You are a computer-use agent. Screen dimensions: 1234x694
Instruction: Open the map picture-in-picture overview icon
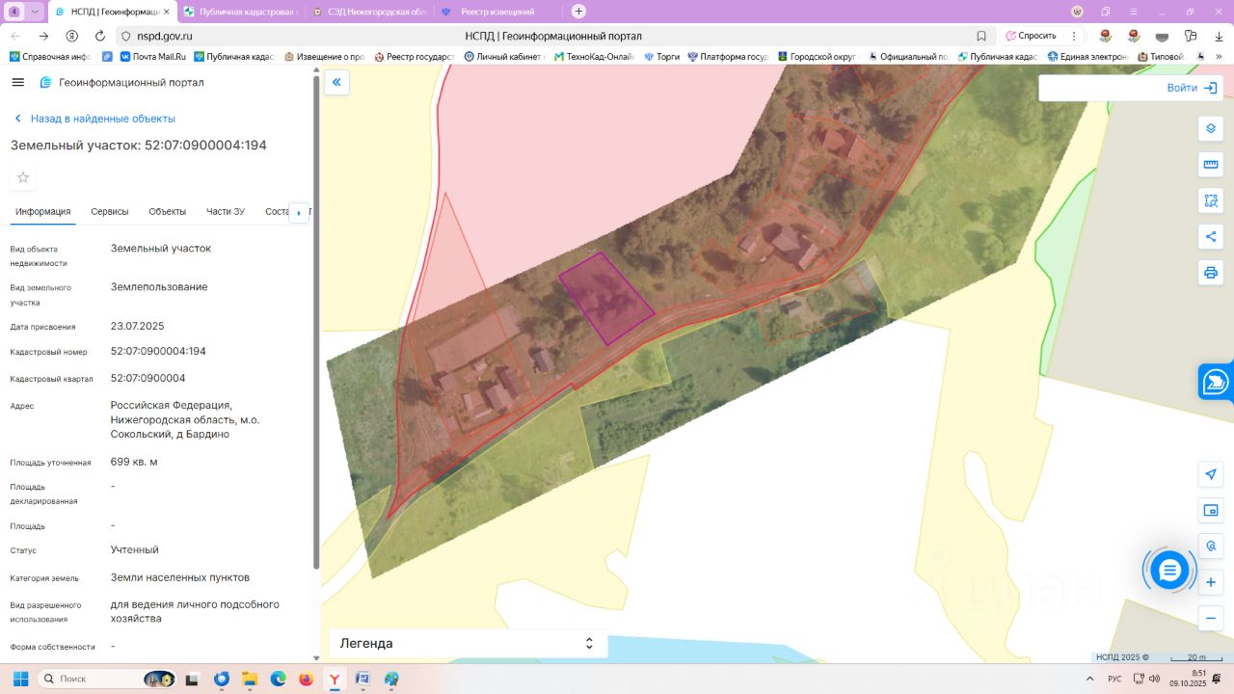(x=1211, y=510)
